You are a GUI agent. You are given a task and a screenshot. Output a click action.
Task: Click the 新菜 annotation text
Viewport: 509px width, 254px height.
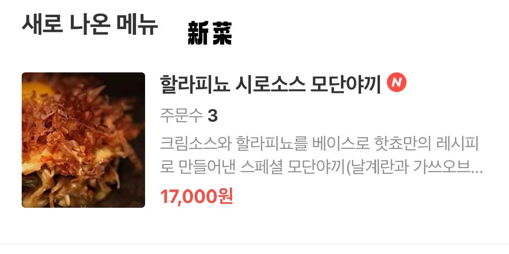tap(210, 33)
